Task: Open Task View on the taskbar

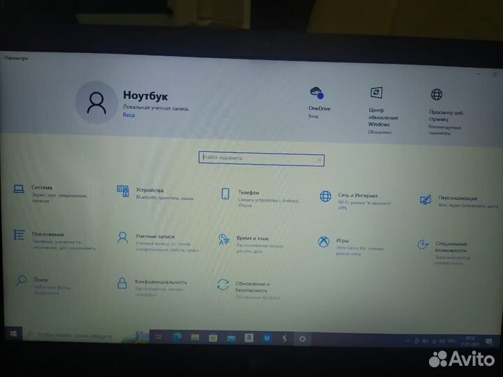Action: 158,337
